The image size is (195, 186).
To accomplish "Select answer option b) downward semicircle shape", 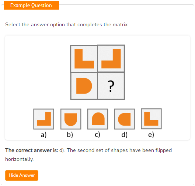I will 71,119.
